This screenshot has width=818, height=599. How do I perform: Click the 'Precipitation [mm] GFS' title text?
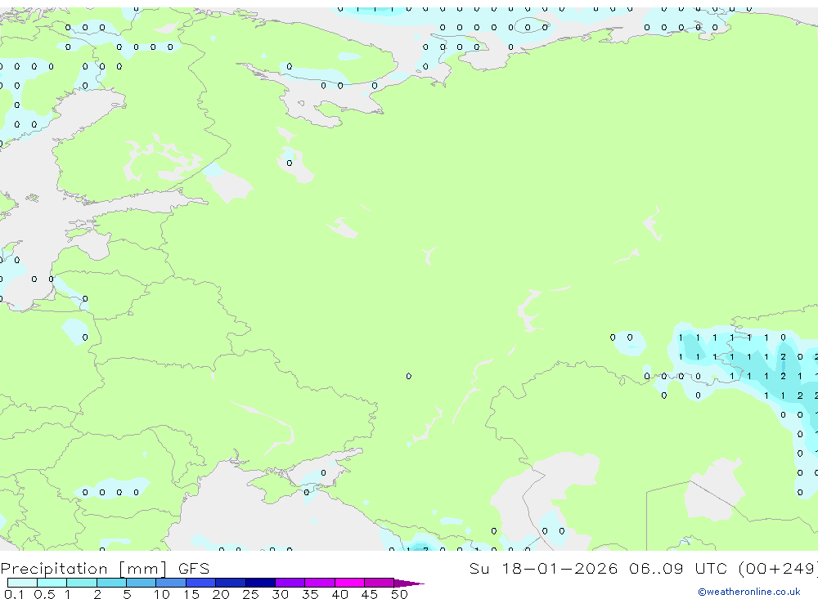tap(105, 568)
